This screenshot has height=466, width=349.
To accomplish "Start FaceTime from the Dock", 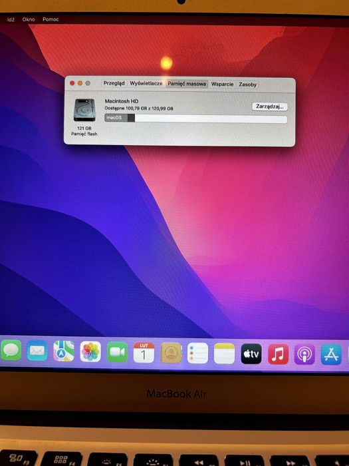I will [x=117, y=352].
